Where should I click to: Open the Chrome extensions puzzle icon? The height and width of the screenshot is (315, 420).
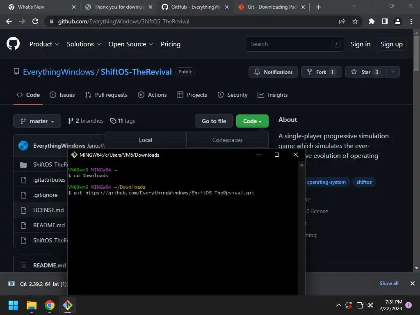pyautogui.click(x=371, y=21)
